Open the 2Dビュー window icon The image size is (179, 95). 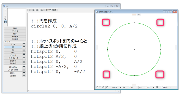24,73
